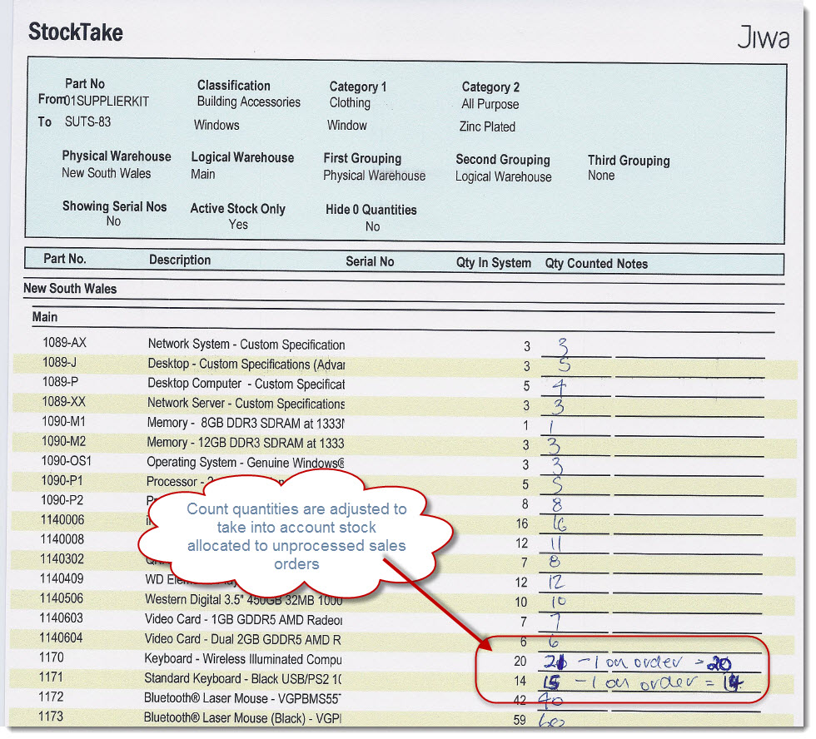Click the StockTake report title

pos(76,32)
